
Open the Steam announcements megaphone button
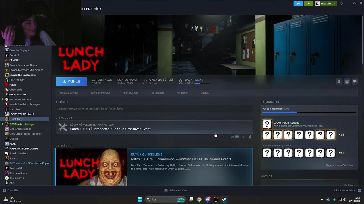pos(298,3)
